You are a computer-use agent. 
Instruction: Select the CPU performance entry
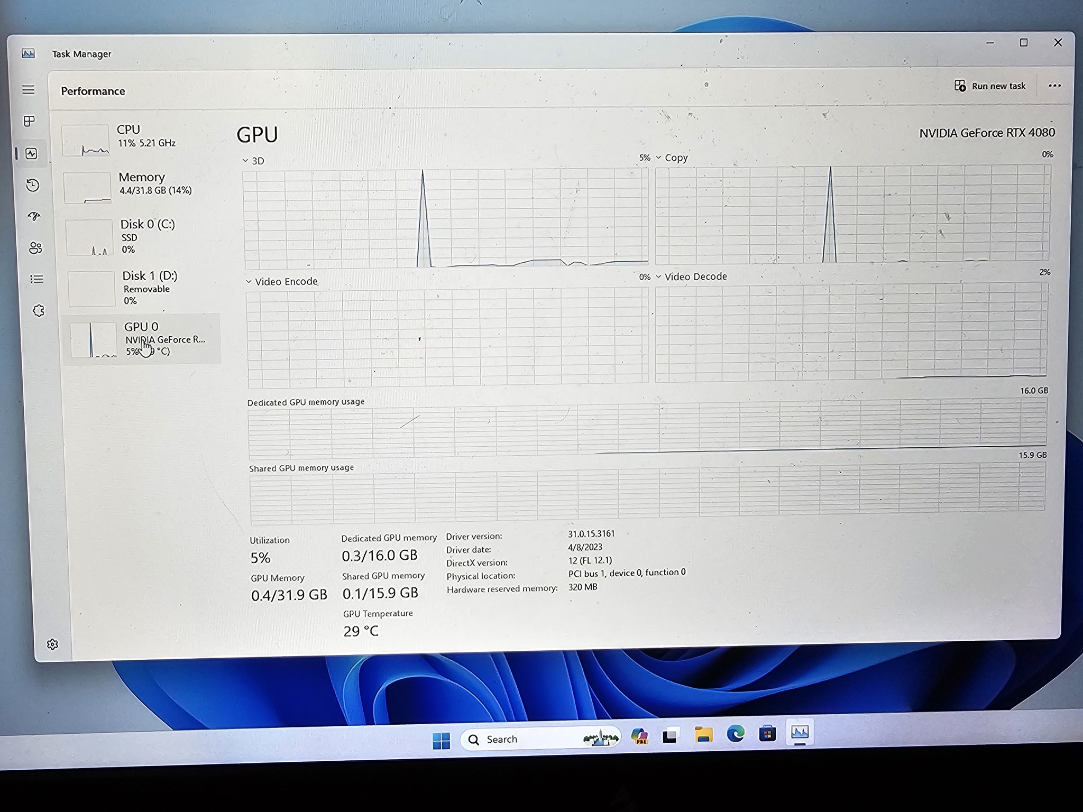click(x=139, y=140)
